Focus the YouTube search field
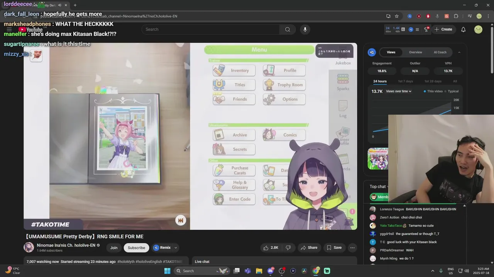494x277 pixels. pyautogui.click(x=210, y=29)
